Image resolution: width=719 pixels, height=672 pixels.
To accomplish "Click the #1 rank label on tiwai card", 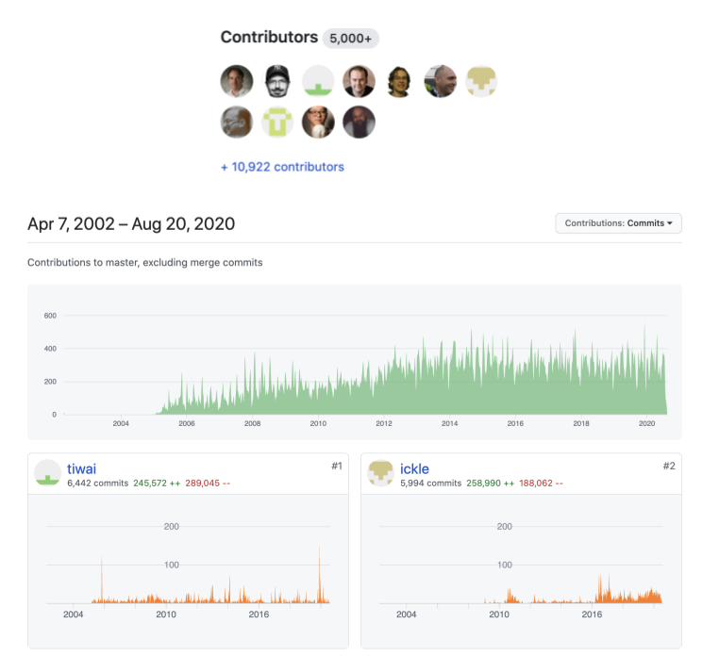I will click(337, 466).
